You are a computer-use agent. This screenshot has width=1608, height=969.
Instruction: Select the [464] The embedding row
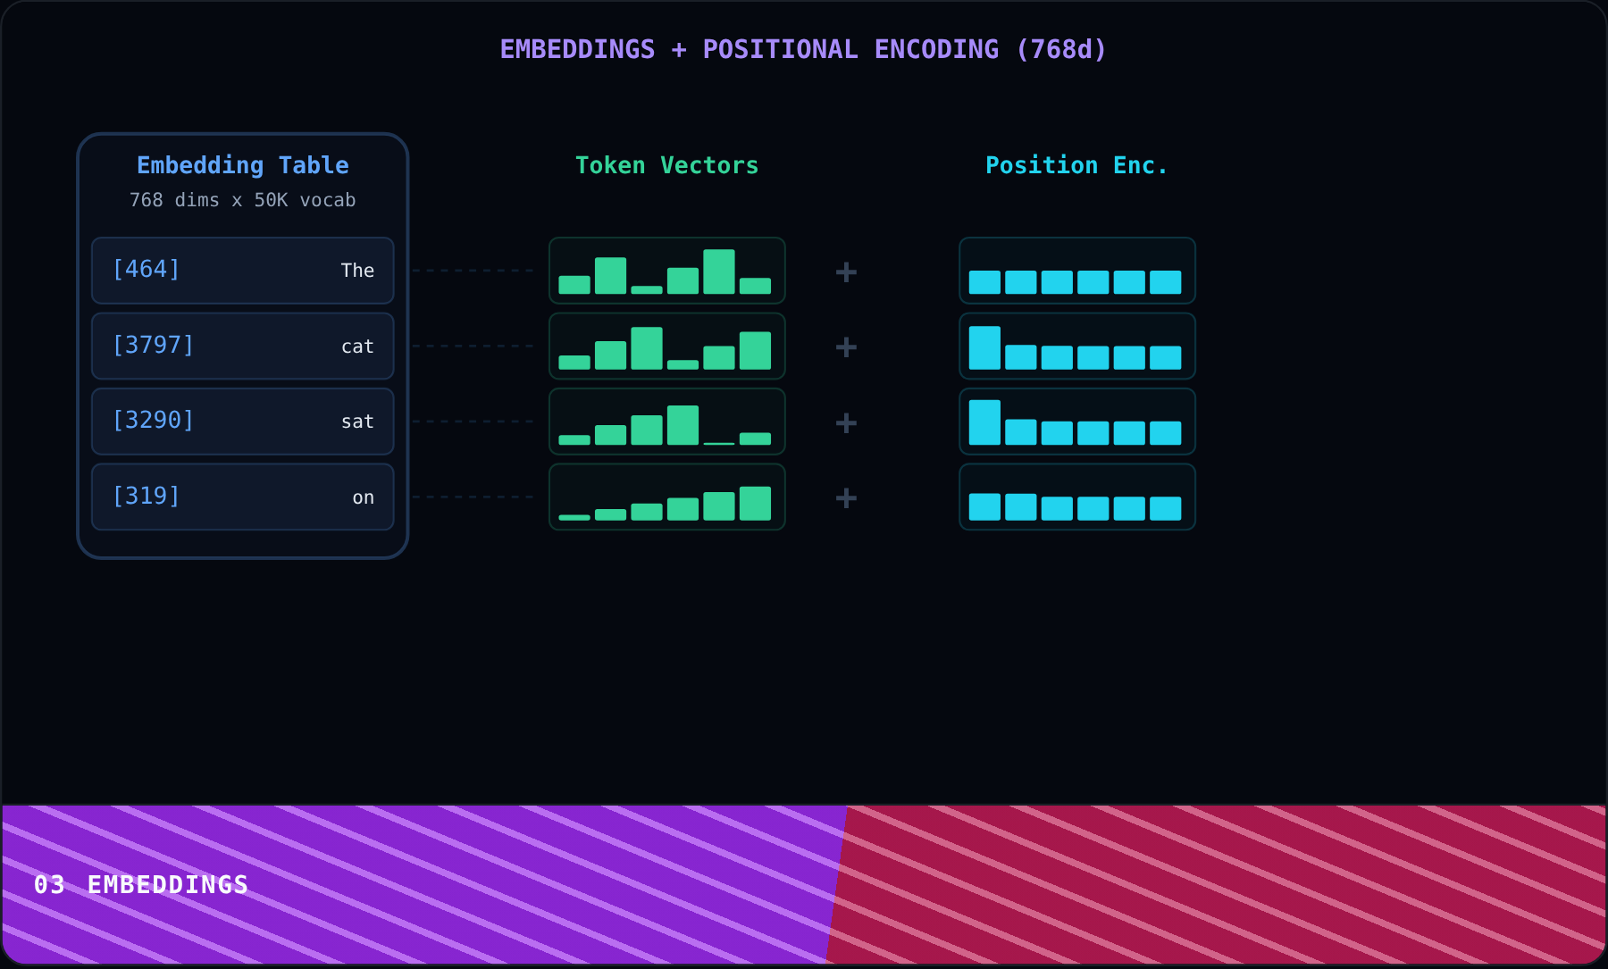tap(242, 271)
